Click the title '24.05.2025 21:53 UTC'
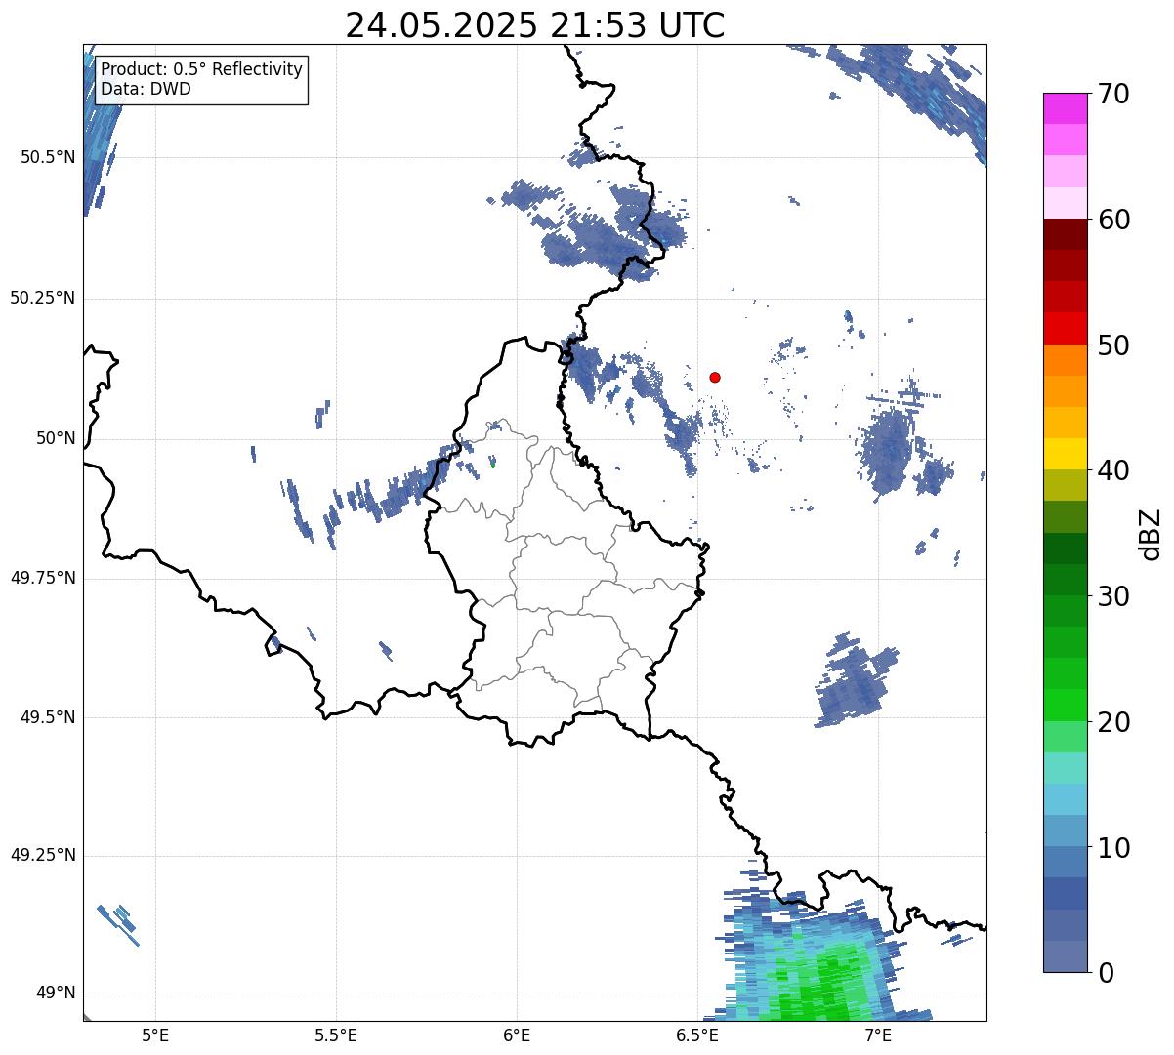 [535, 25]
